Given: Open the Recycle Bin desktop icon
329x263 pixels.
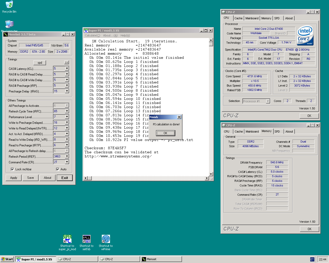Looking at the screenshot, I should pos(9,5).
